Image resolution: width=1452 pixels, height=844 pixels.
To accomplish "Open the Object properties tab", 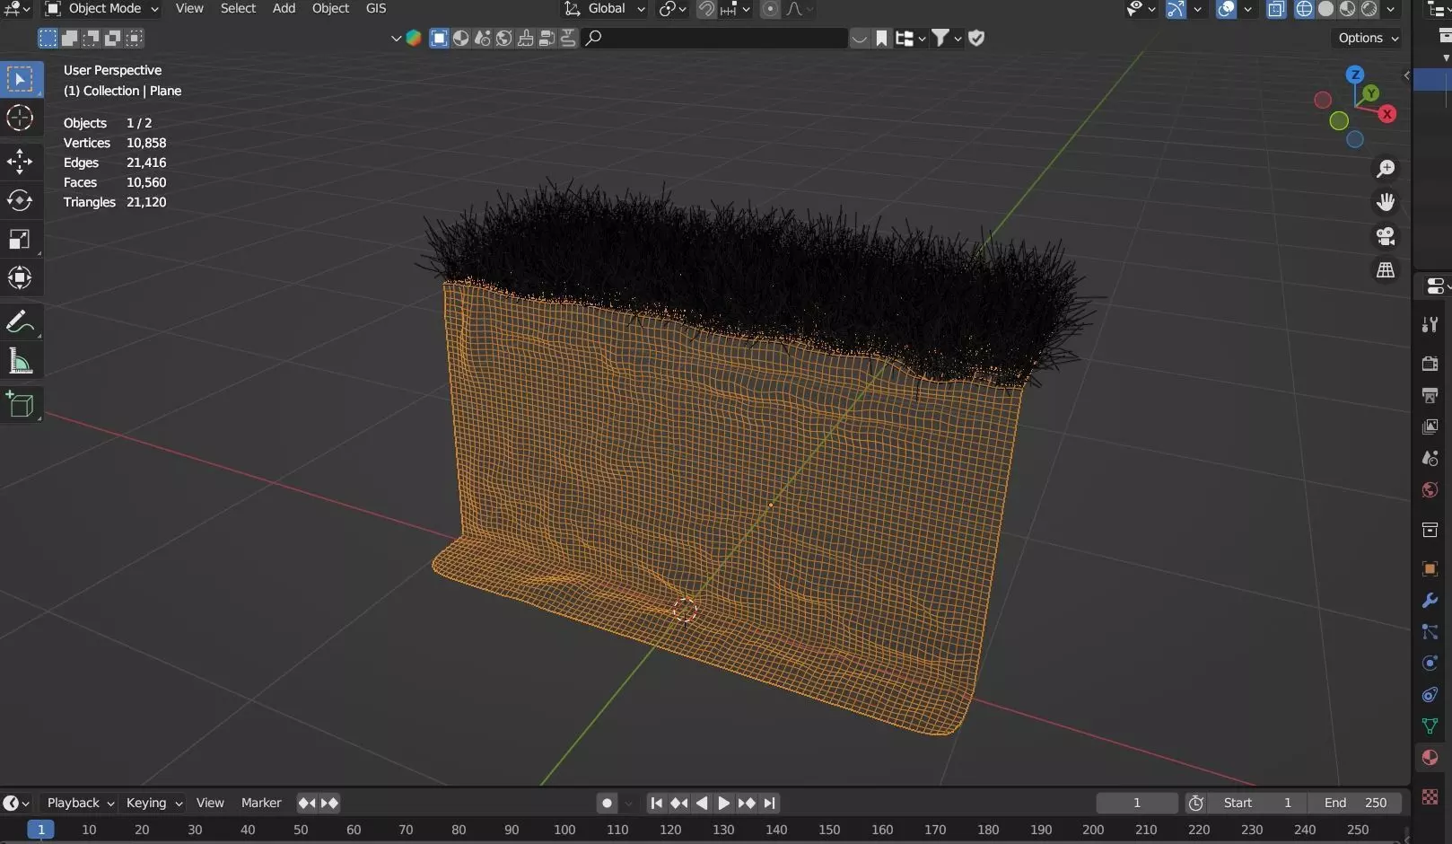I will tap(1430, 568).
